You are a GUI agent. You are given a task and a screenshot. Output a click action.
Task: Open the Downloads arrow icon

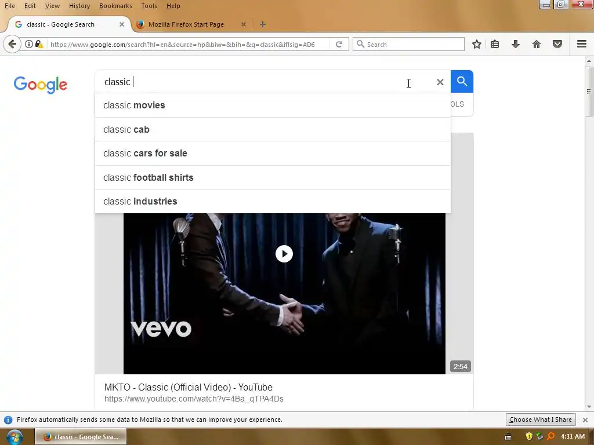click(516, 44)
